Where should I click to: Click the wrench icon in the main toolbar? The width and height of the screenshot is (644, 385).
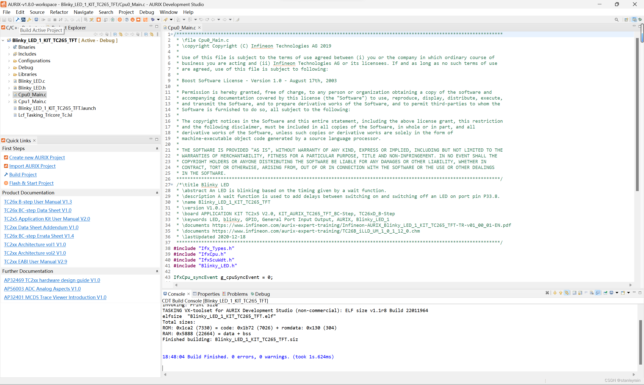[29, 20]
